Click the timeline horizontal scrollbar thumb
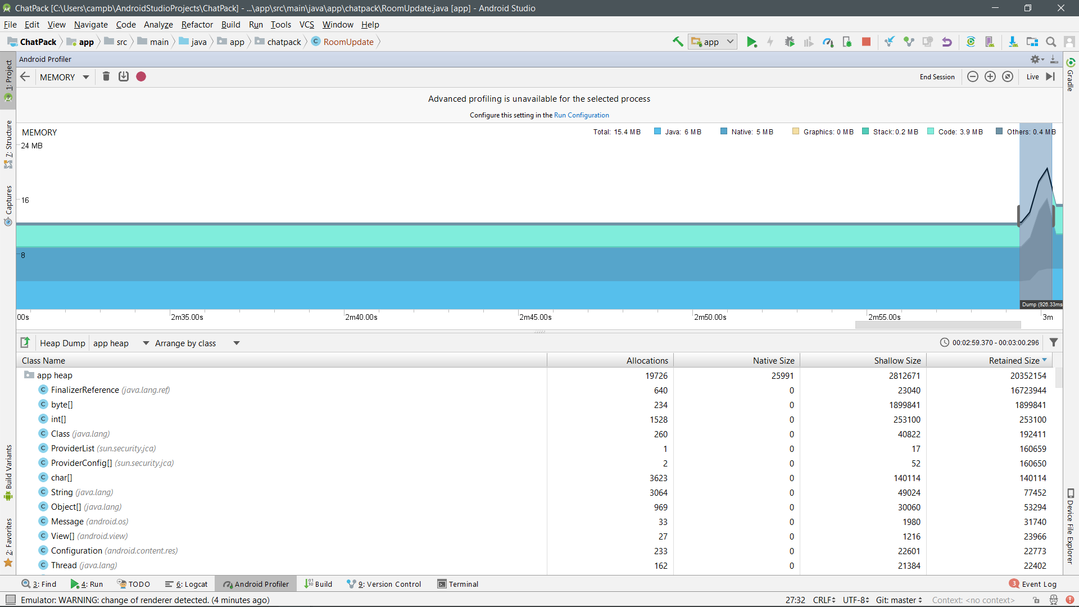Image resolution: width=1079 pixels, height=607 pixels. point(937,325)
